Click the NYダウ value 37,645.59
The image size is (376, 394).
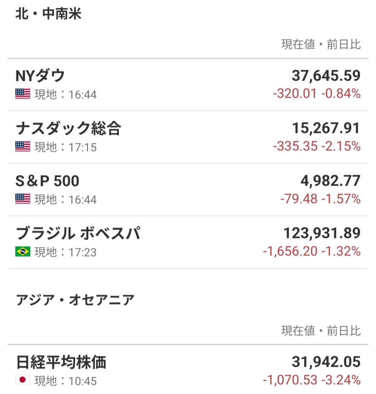(326, 75)
